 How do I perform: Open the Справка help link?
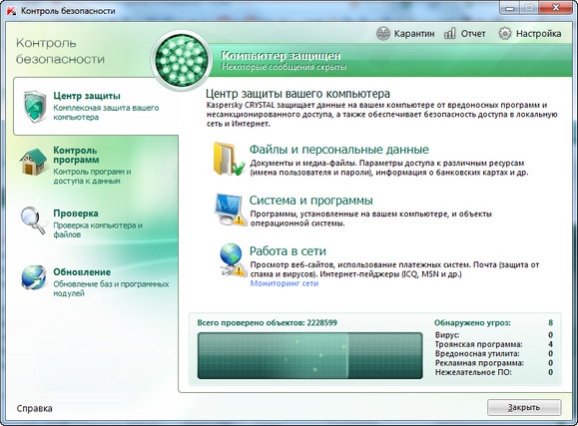click(34, 408)
